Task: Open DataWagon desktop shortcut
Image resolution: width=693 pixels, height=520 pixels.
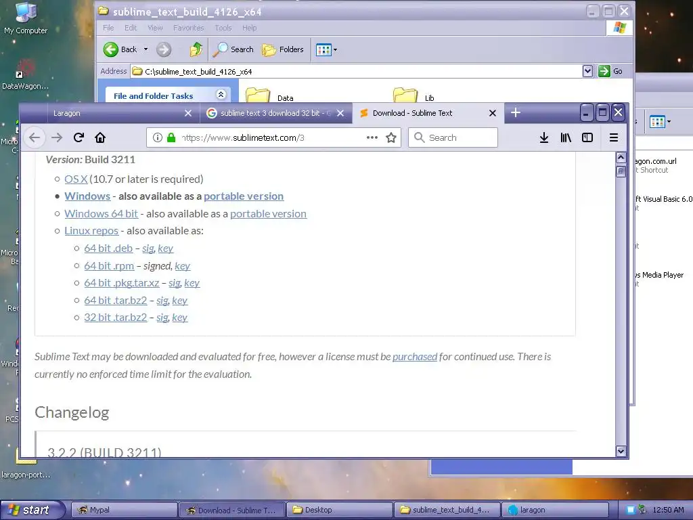Action: [x=25, y=75]
